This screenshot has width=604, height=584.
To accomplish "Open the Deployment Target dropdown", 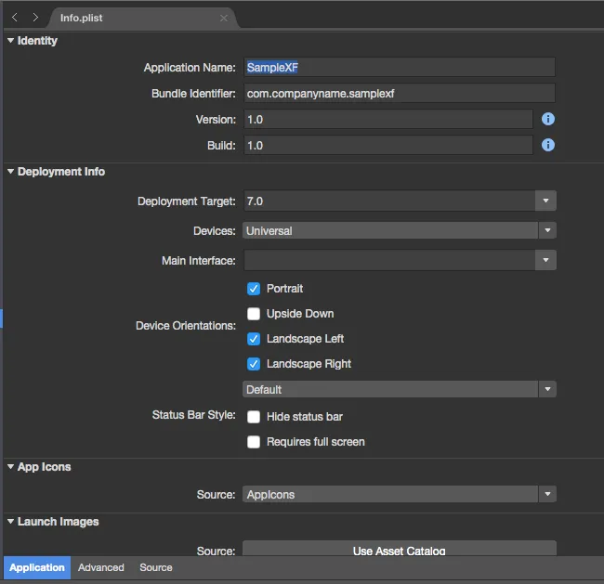I will [546, 201].
